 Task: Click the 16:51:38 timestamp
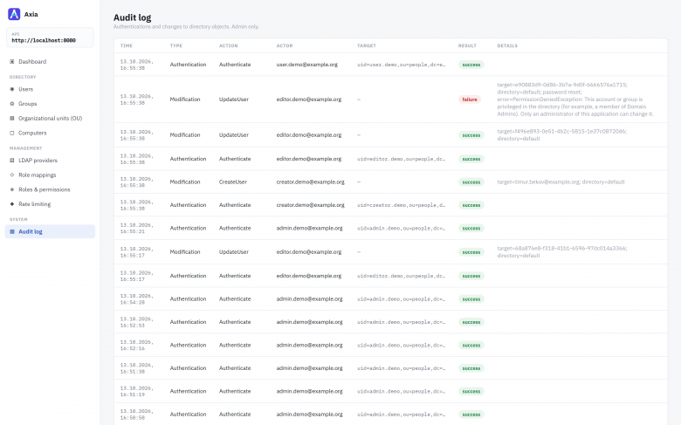pyautogui.click(x=137, y=368)
